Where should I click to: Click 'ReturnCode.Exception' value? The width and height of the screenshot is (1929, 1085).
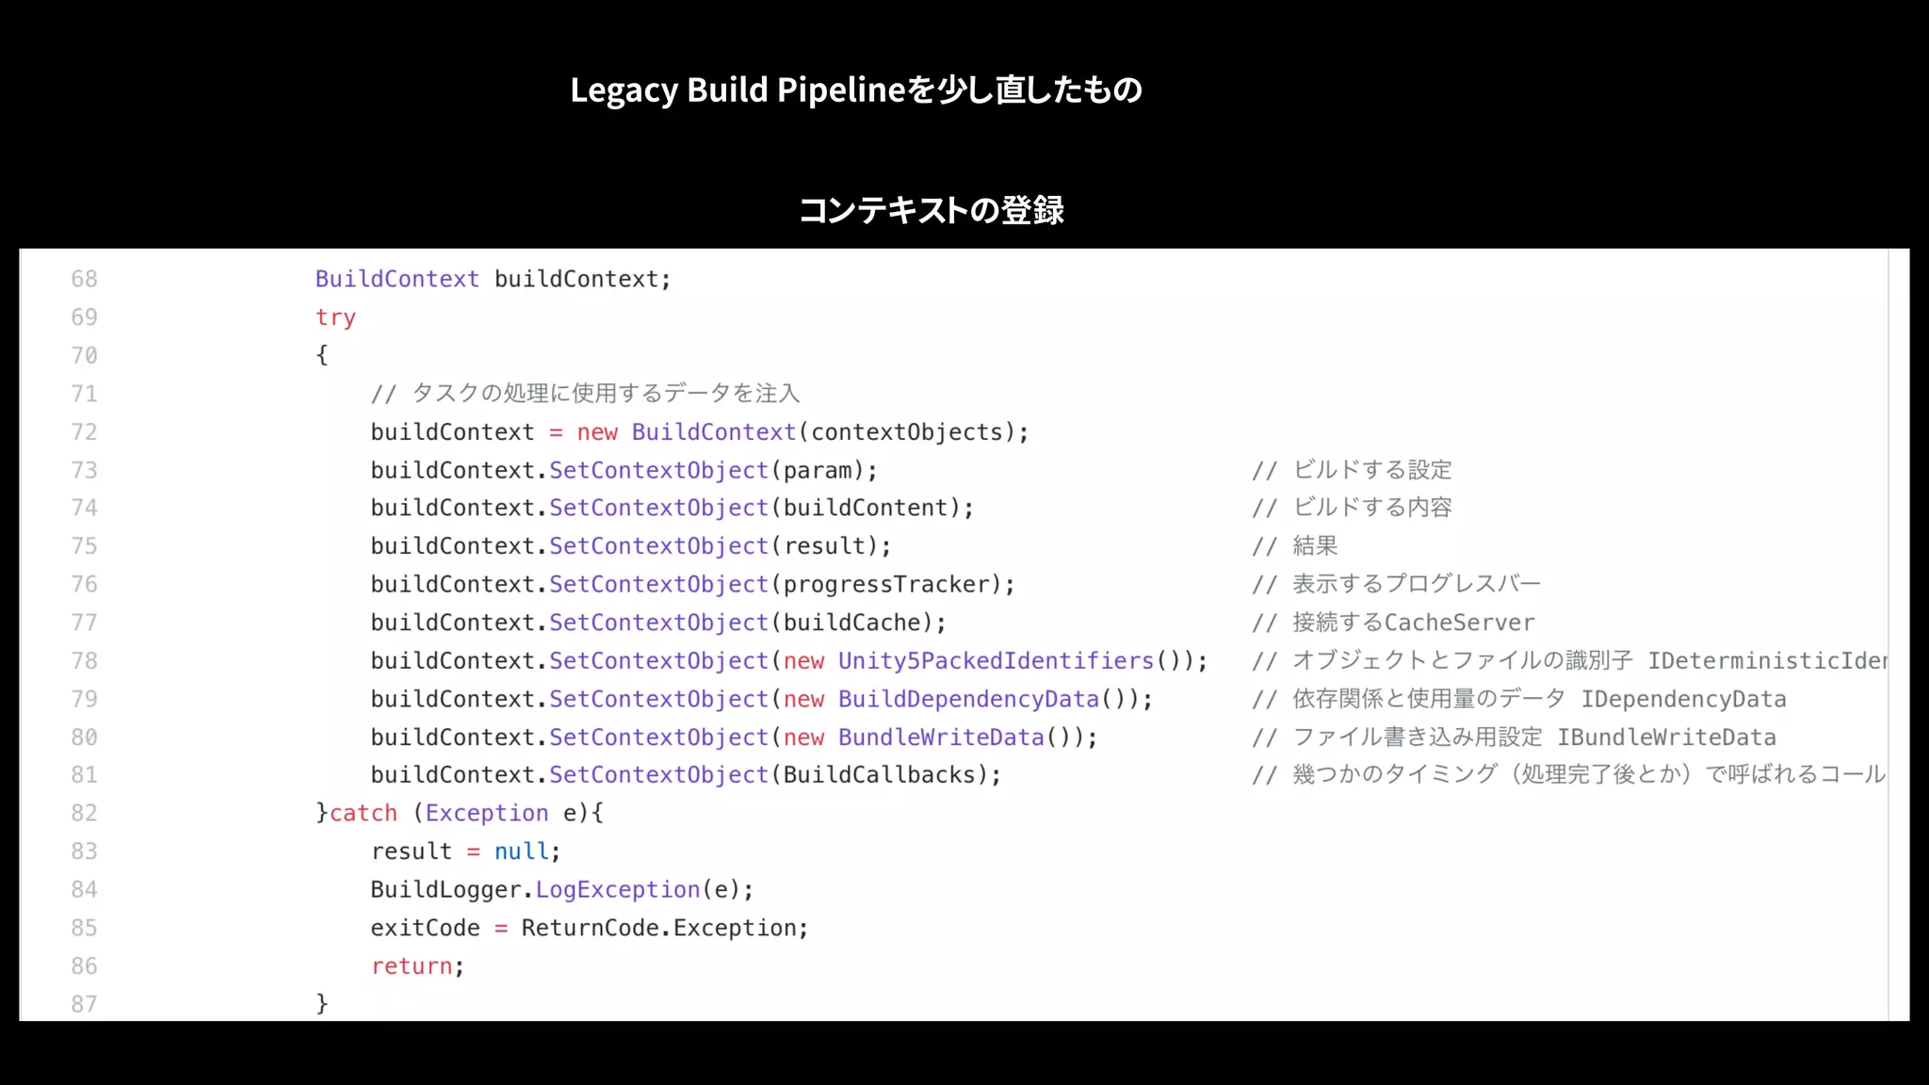click(x=658, y=928)
